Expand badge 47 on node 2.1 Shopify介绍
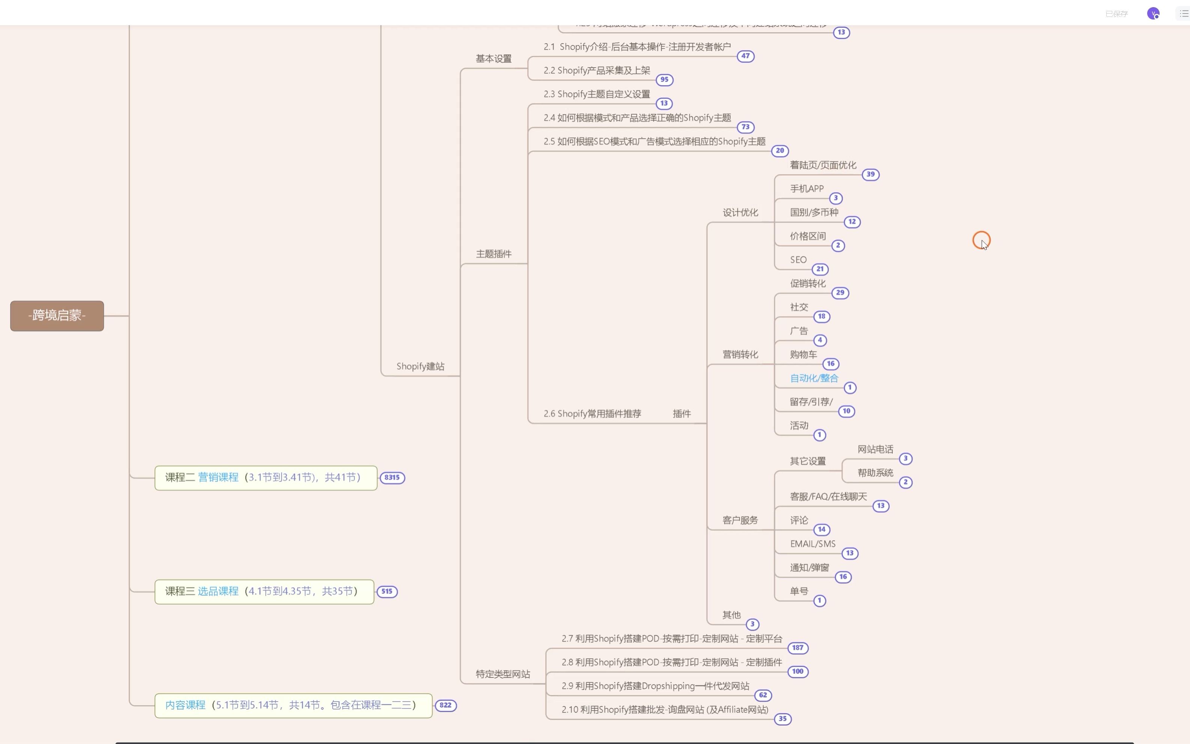The image size is (1190, 744). click(x=746, y=56)
